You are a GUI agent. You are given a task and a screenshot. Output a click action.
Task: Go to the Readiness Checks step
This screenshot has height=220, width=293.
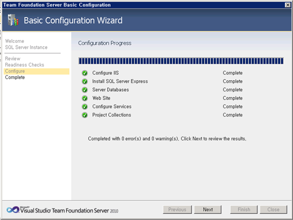(x=25, y=65)
